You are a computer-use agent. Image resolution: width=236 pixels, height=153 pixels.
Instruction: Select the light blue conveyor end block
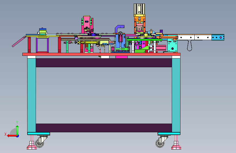[x=218, y=37]
